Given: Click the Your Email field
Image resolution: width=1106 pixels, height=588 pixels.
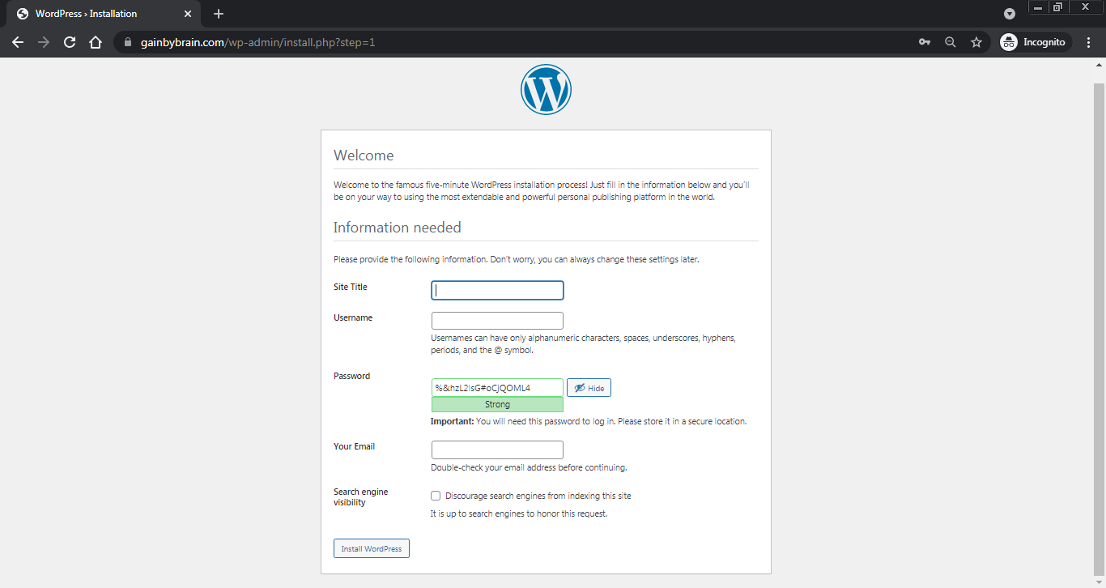Looking at the screenshot, I should [x=497, y=450].
